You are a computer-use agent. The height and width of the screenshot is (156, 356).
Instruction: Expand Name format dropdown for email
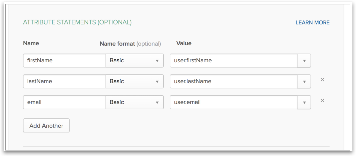(134, 102)
